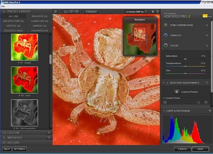This screenshot has height=154, width=213.
Task: Reset the Color section
Action: 207,46
